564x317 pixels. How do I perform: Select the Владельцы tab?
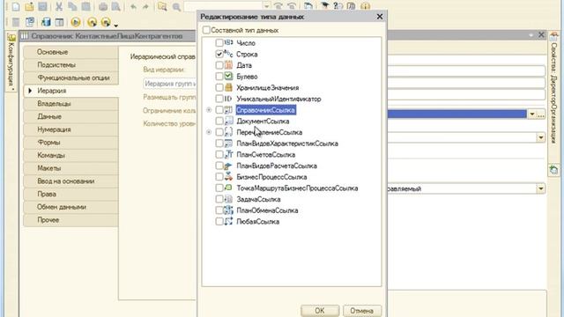pyautogui.click(x=70, y=104)
